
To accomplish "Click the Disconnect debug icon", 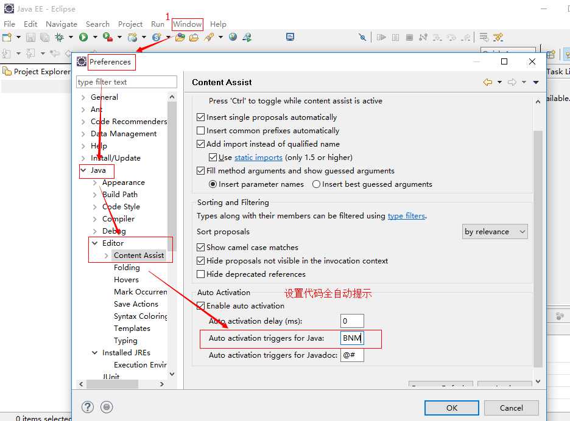I will (x=423, y=37).
